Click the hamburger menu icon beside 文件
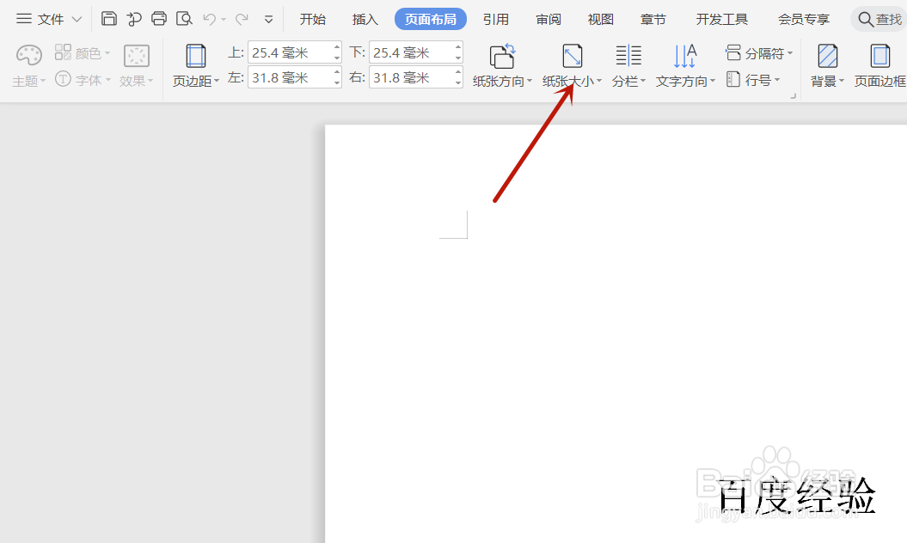Screen dimensions: 907x543 tap(24, 19)
